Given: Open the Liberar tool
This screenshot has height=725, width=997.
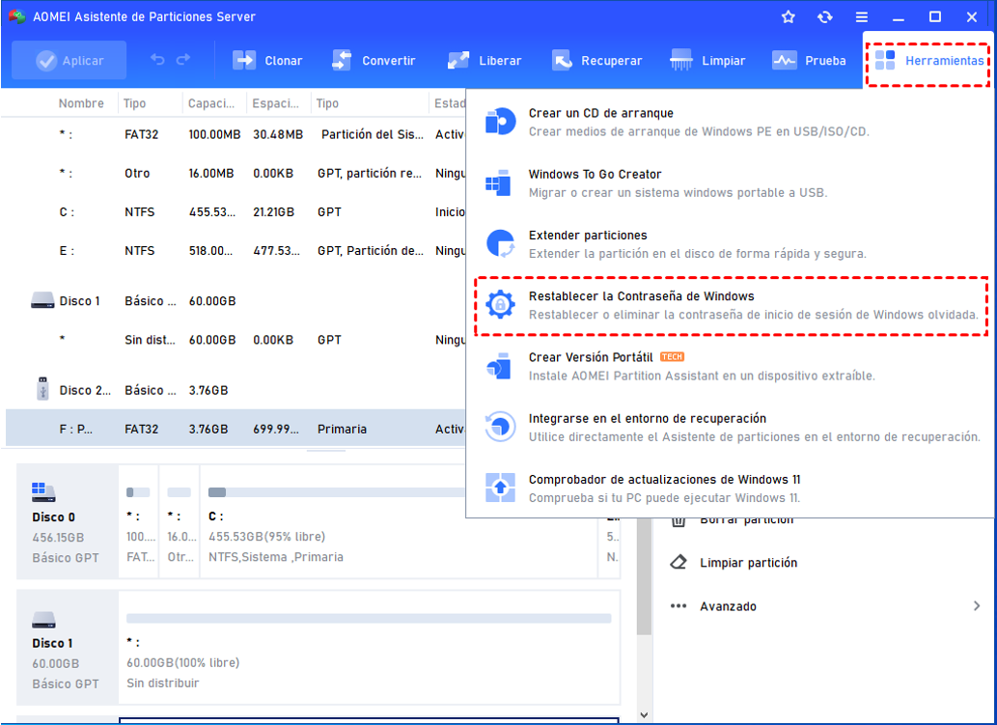Looking at the screenshot, I should tap(485, 61).
